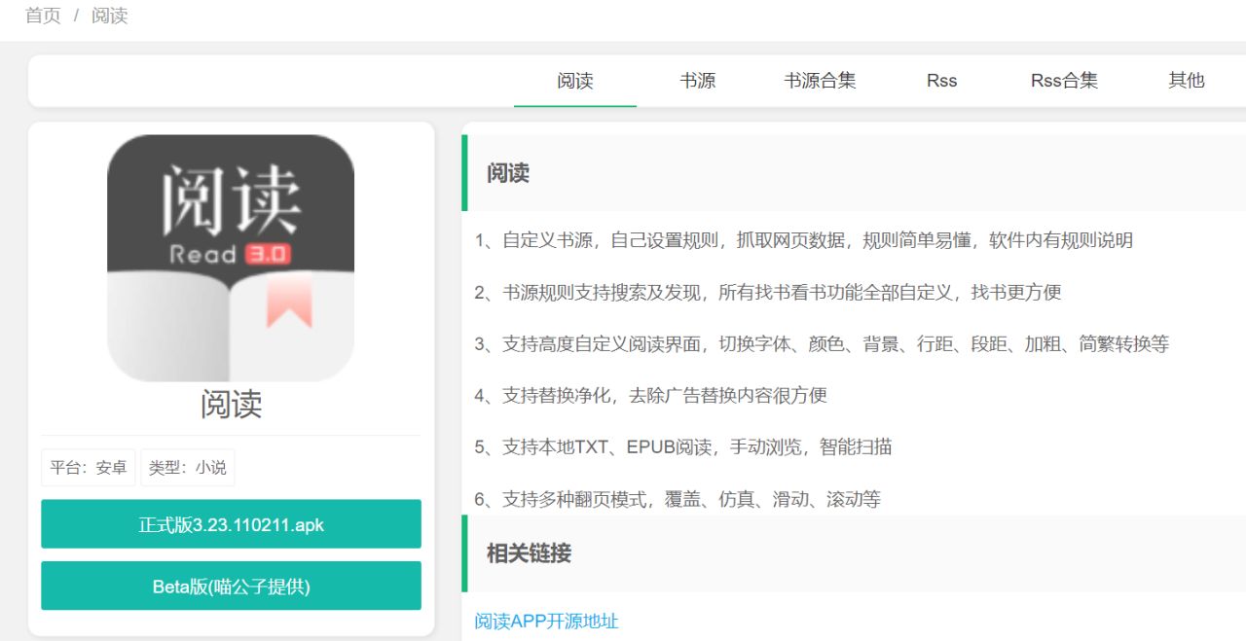Click the 类型：小说 tag

click(188, 467)
